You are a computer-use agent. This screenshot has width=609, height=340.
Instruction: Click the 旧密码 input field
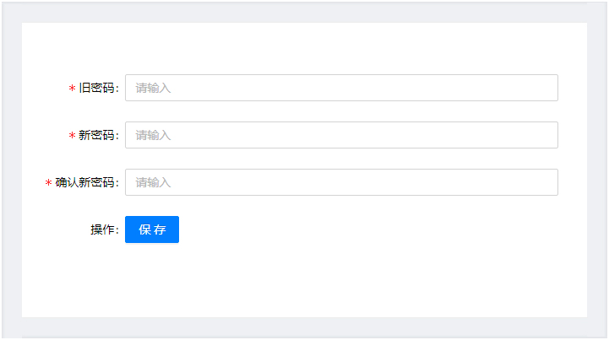click(341, 88)
